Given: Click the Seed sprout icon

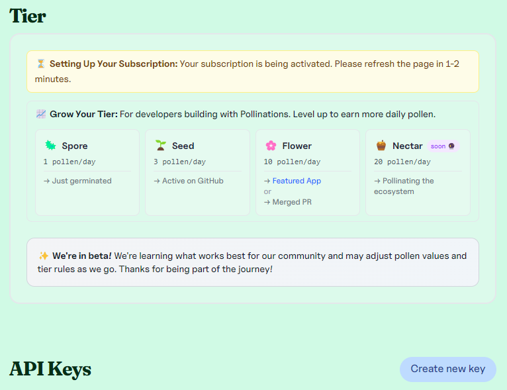Looking at the screenshot, I should (x=160, y=146).
